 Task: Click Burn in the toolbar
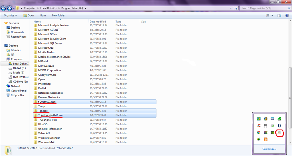pos(43,15)
